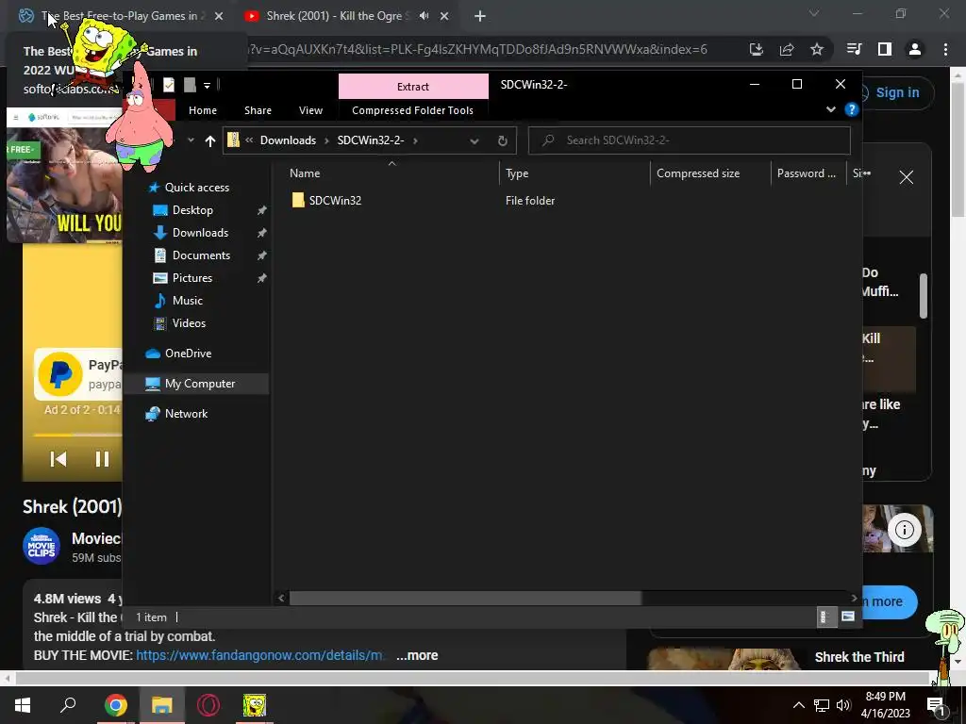
Task: Unpin Documents using its pin icon
Action: point(262,255)
